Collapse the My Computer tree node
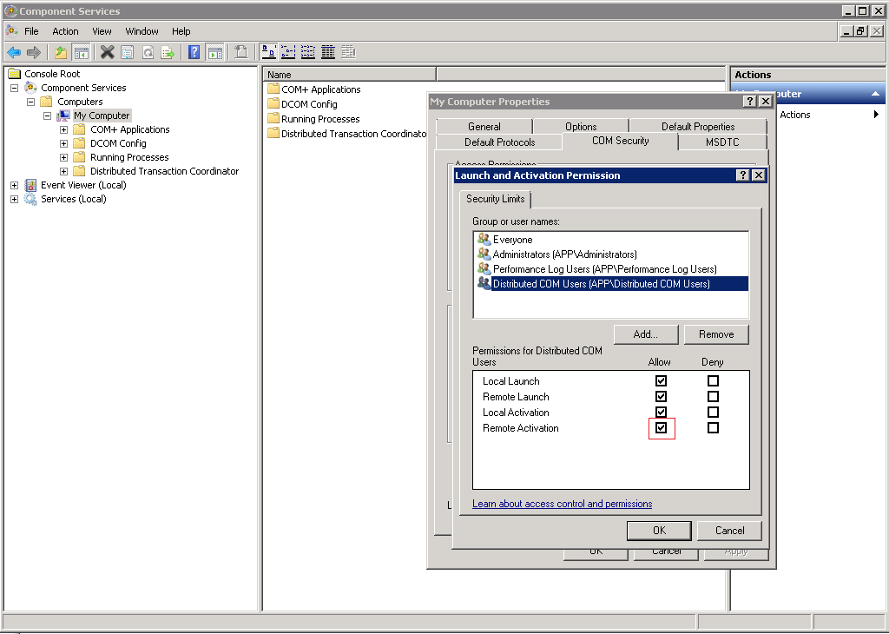The width and height of the screenshot is (889, 634). click(47, 116)
